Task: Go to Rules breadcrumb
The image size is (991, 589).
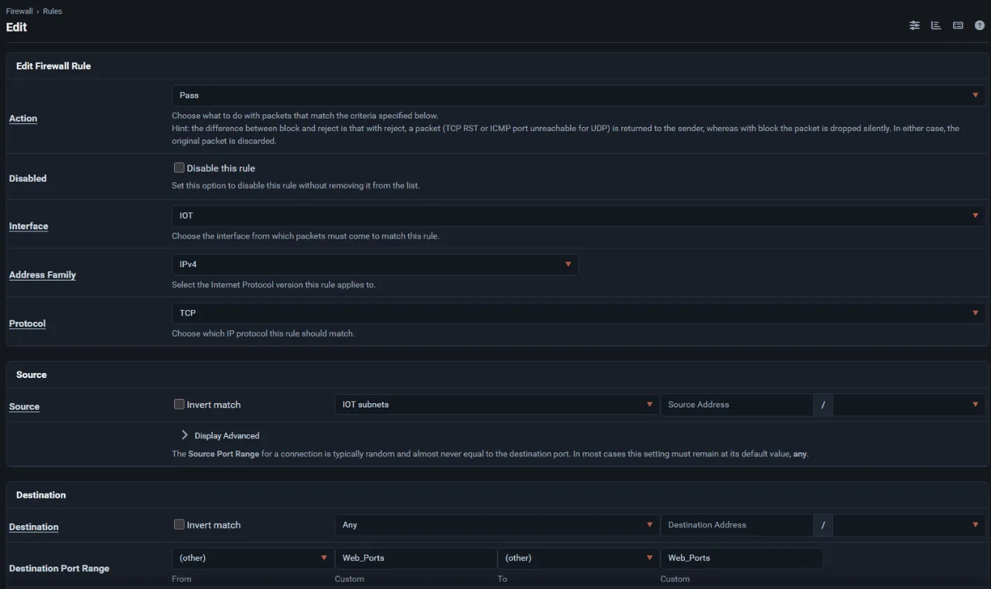Action: point(53,11)
